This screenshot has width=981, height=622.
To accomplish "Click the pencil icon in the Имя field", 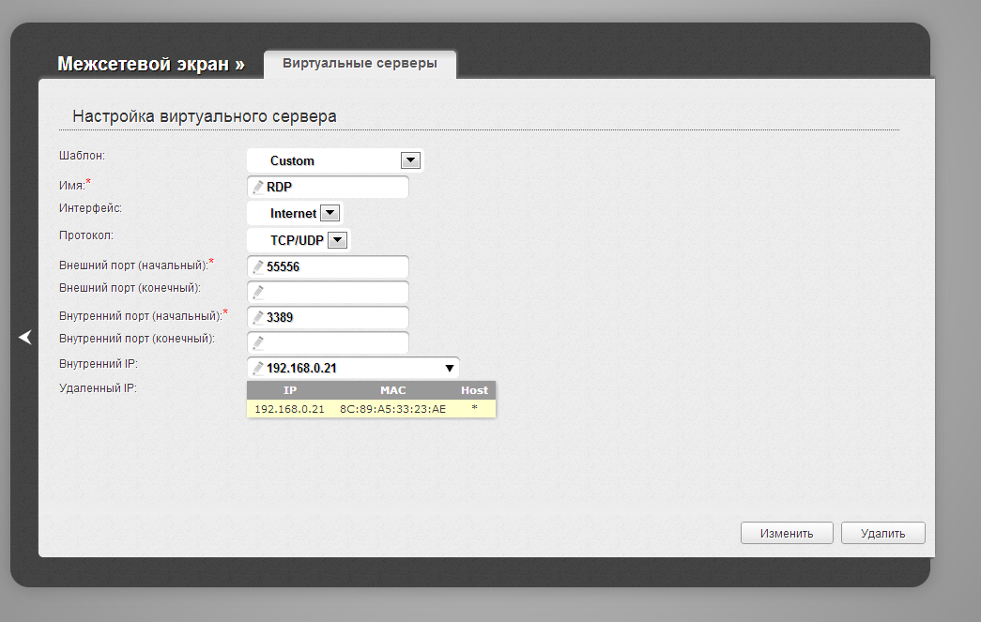I will (258, 188).
